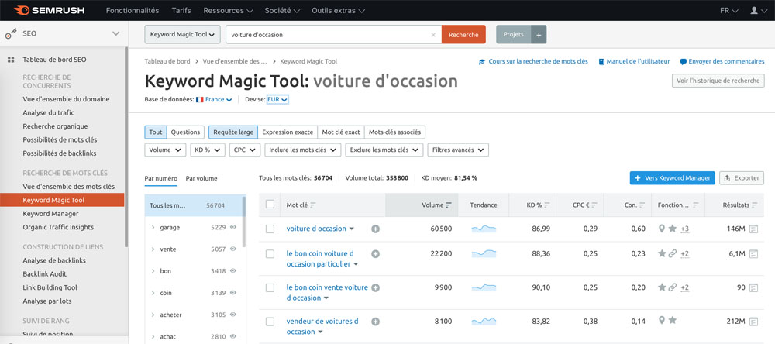
Task: Toggle eye icon for garage group
Action: click(232, 227)
